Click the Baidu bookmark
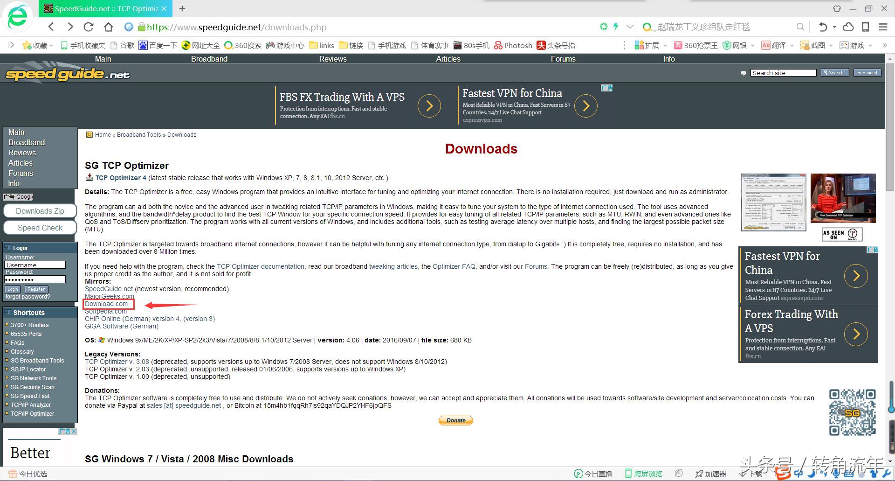 [x=158, y=45]
